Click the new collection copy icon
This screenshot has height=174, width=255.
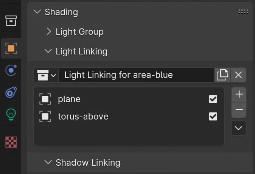(222, 75)
